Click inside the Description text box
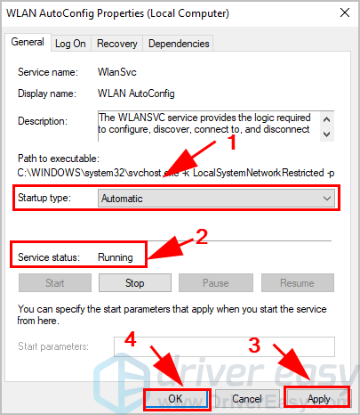The width and height of the screenshot is (360, 415). point(209,126)
